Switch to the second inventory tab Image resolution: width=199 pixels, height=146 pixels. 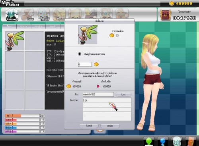click(24, 27)
